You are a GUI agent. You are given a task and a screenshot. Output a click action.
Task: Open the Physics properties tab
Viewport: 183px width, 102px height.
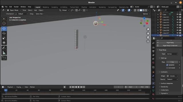tap(153, 83)
